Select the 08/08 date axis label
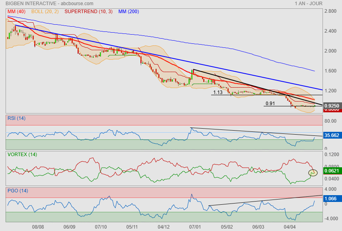The width and height of the screenshot is (342, 231). click(38, 227)
